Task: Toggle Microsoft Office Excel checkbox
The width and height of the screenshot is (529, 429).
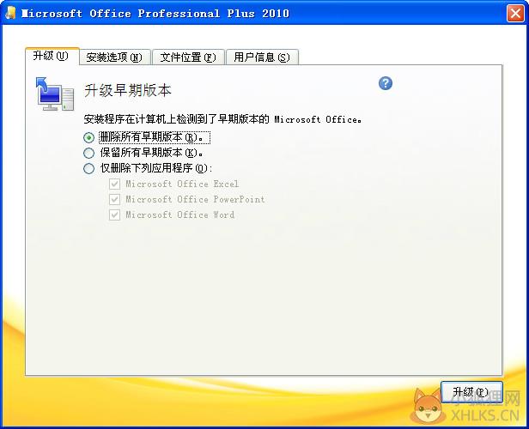Action: [x=114, y=184]
